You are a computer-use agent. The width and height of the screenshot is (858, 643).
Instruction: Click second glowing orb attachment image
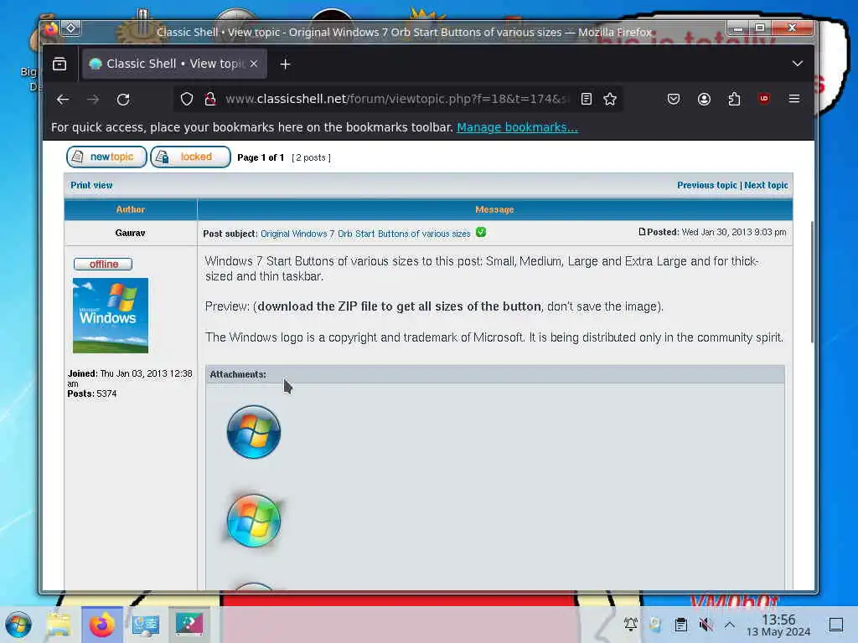coord(253,521)
